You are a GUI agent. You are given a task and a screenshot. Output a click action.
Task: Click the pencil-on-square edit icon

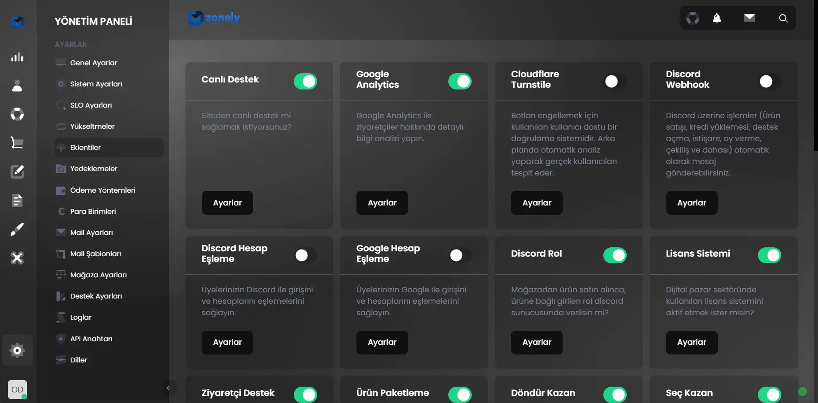coord(17,172)
